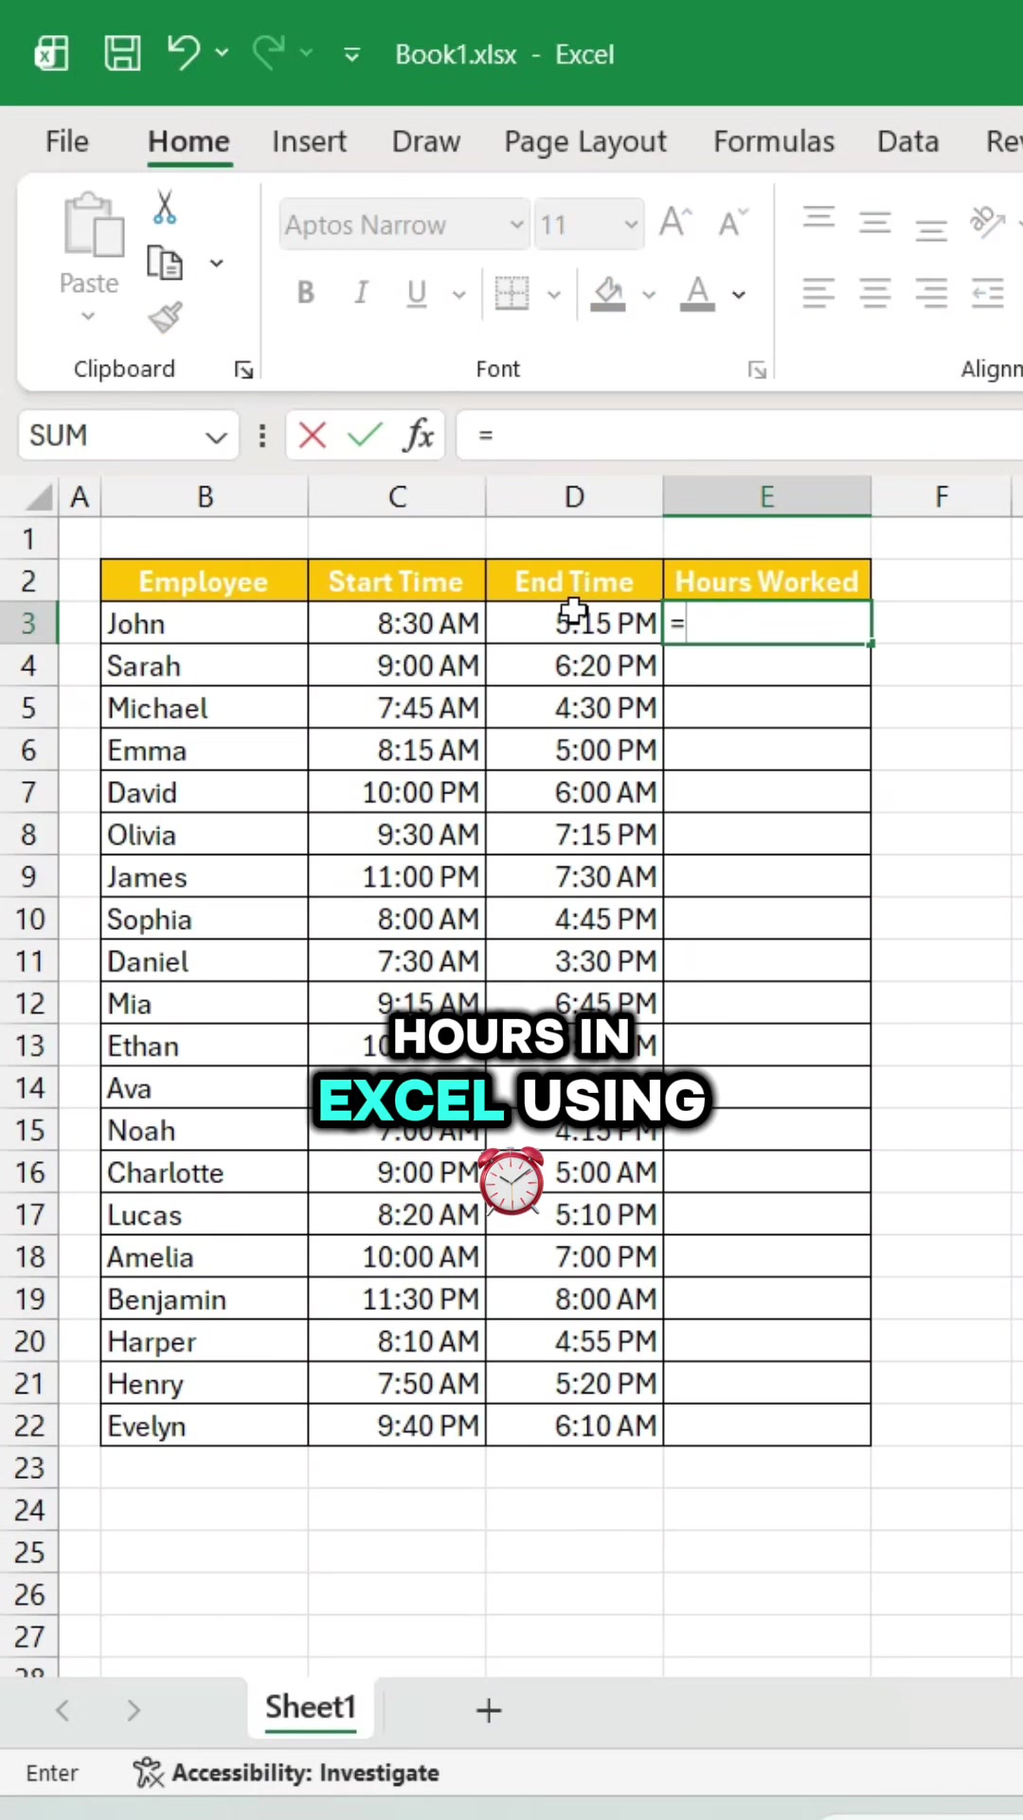The image size is (1023, 1820).
Task: Switch to the Page Layout tab
Action: [585, 141]
